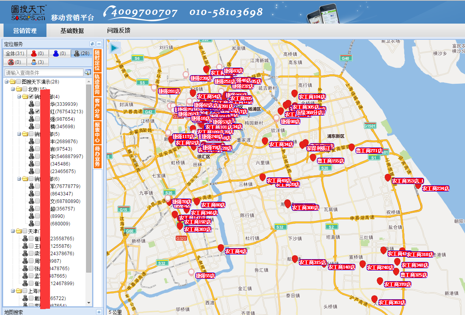Check the (3339939) employee checkbox

(37, 104)
